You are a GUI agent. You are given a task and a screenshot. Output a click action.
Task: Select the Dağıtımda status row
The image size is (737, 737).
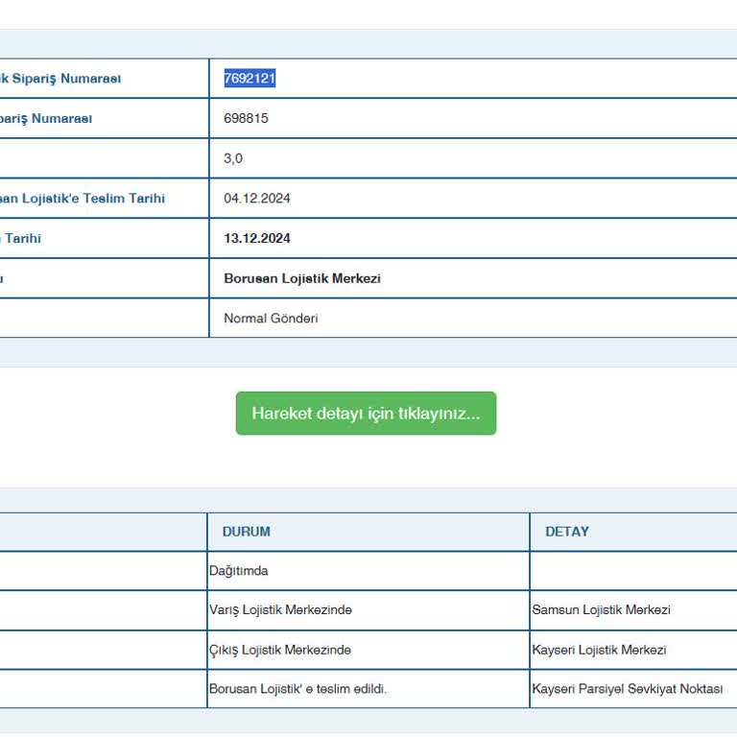point(239,571)
